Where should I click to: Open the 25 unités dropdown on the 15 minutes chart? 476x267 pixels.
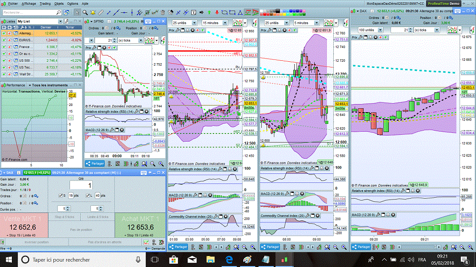click(194, 23)
